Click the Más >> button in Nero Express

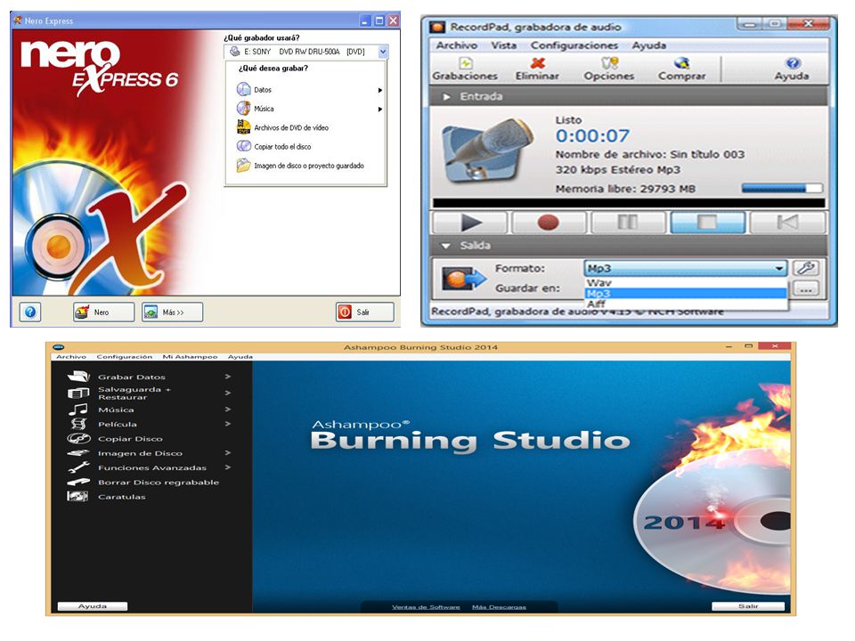(x=172, y=312)
